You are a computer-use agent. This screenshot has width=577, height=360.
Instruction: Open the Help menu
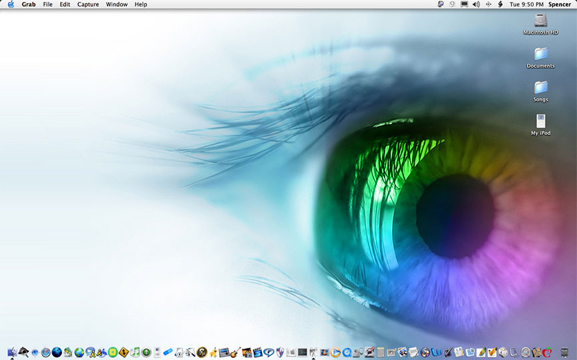140,5
